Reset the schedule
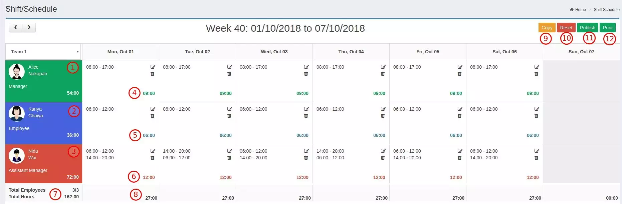622x204 pixels. click(566, 28)
